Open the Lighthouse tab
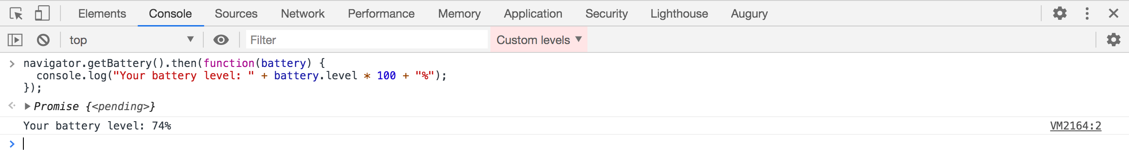The image size is (1129, 163). click(x=679, y=14)
